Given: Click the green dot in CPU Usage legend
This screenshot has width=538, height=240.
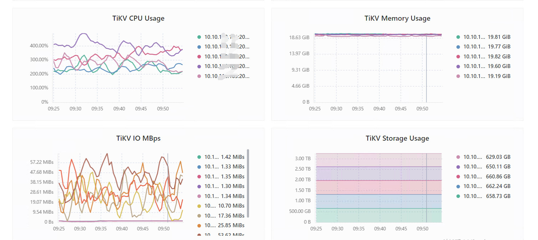Looking at the screenshot, I should (x=199, y=37).
